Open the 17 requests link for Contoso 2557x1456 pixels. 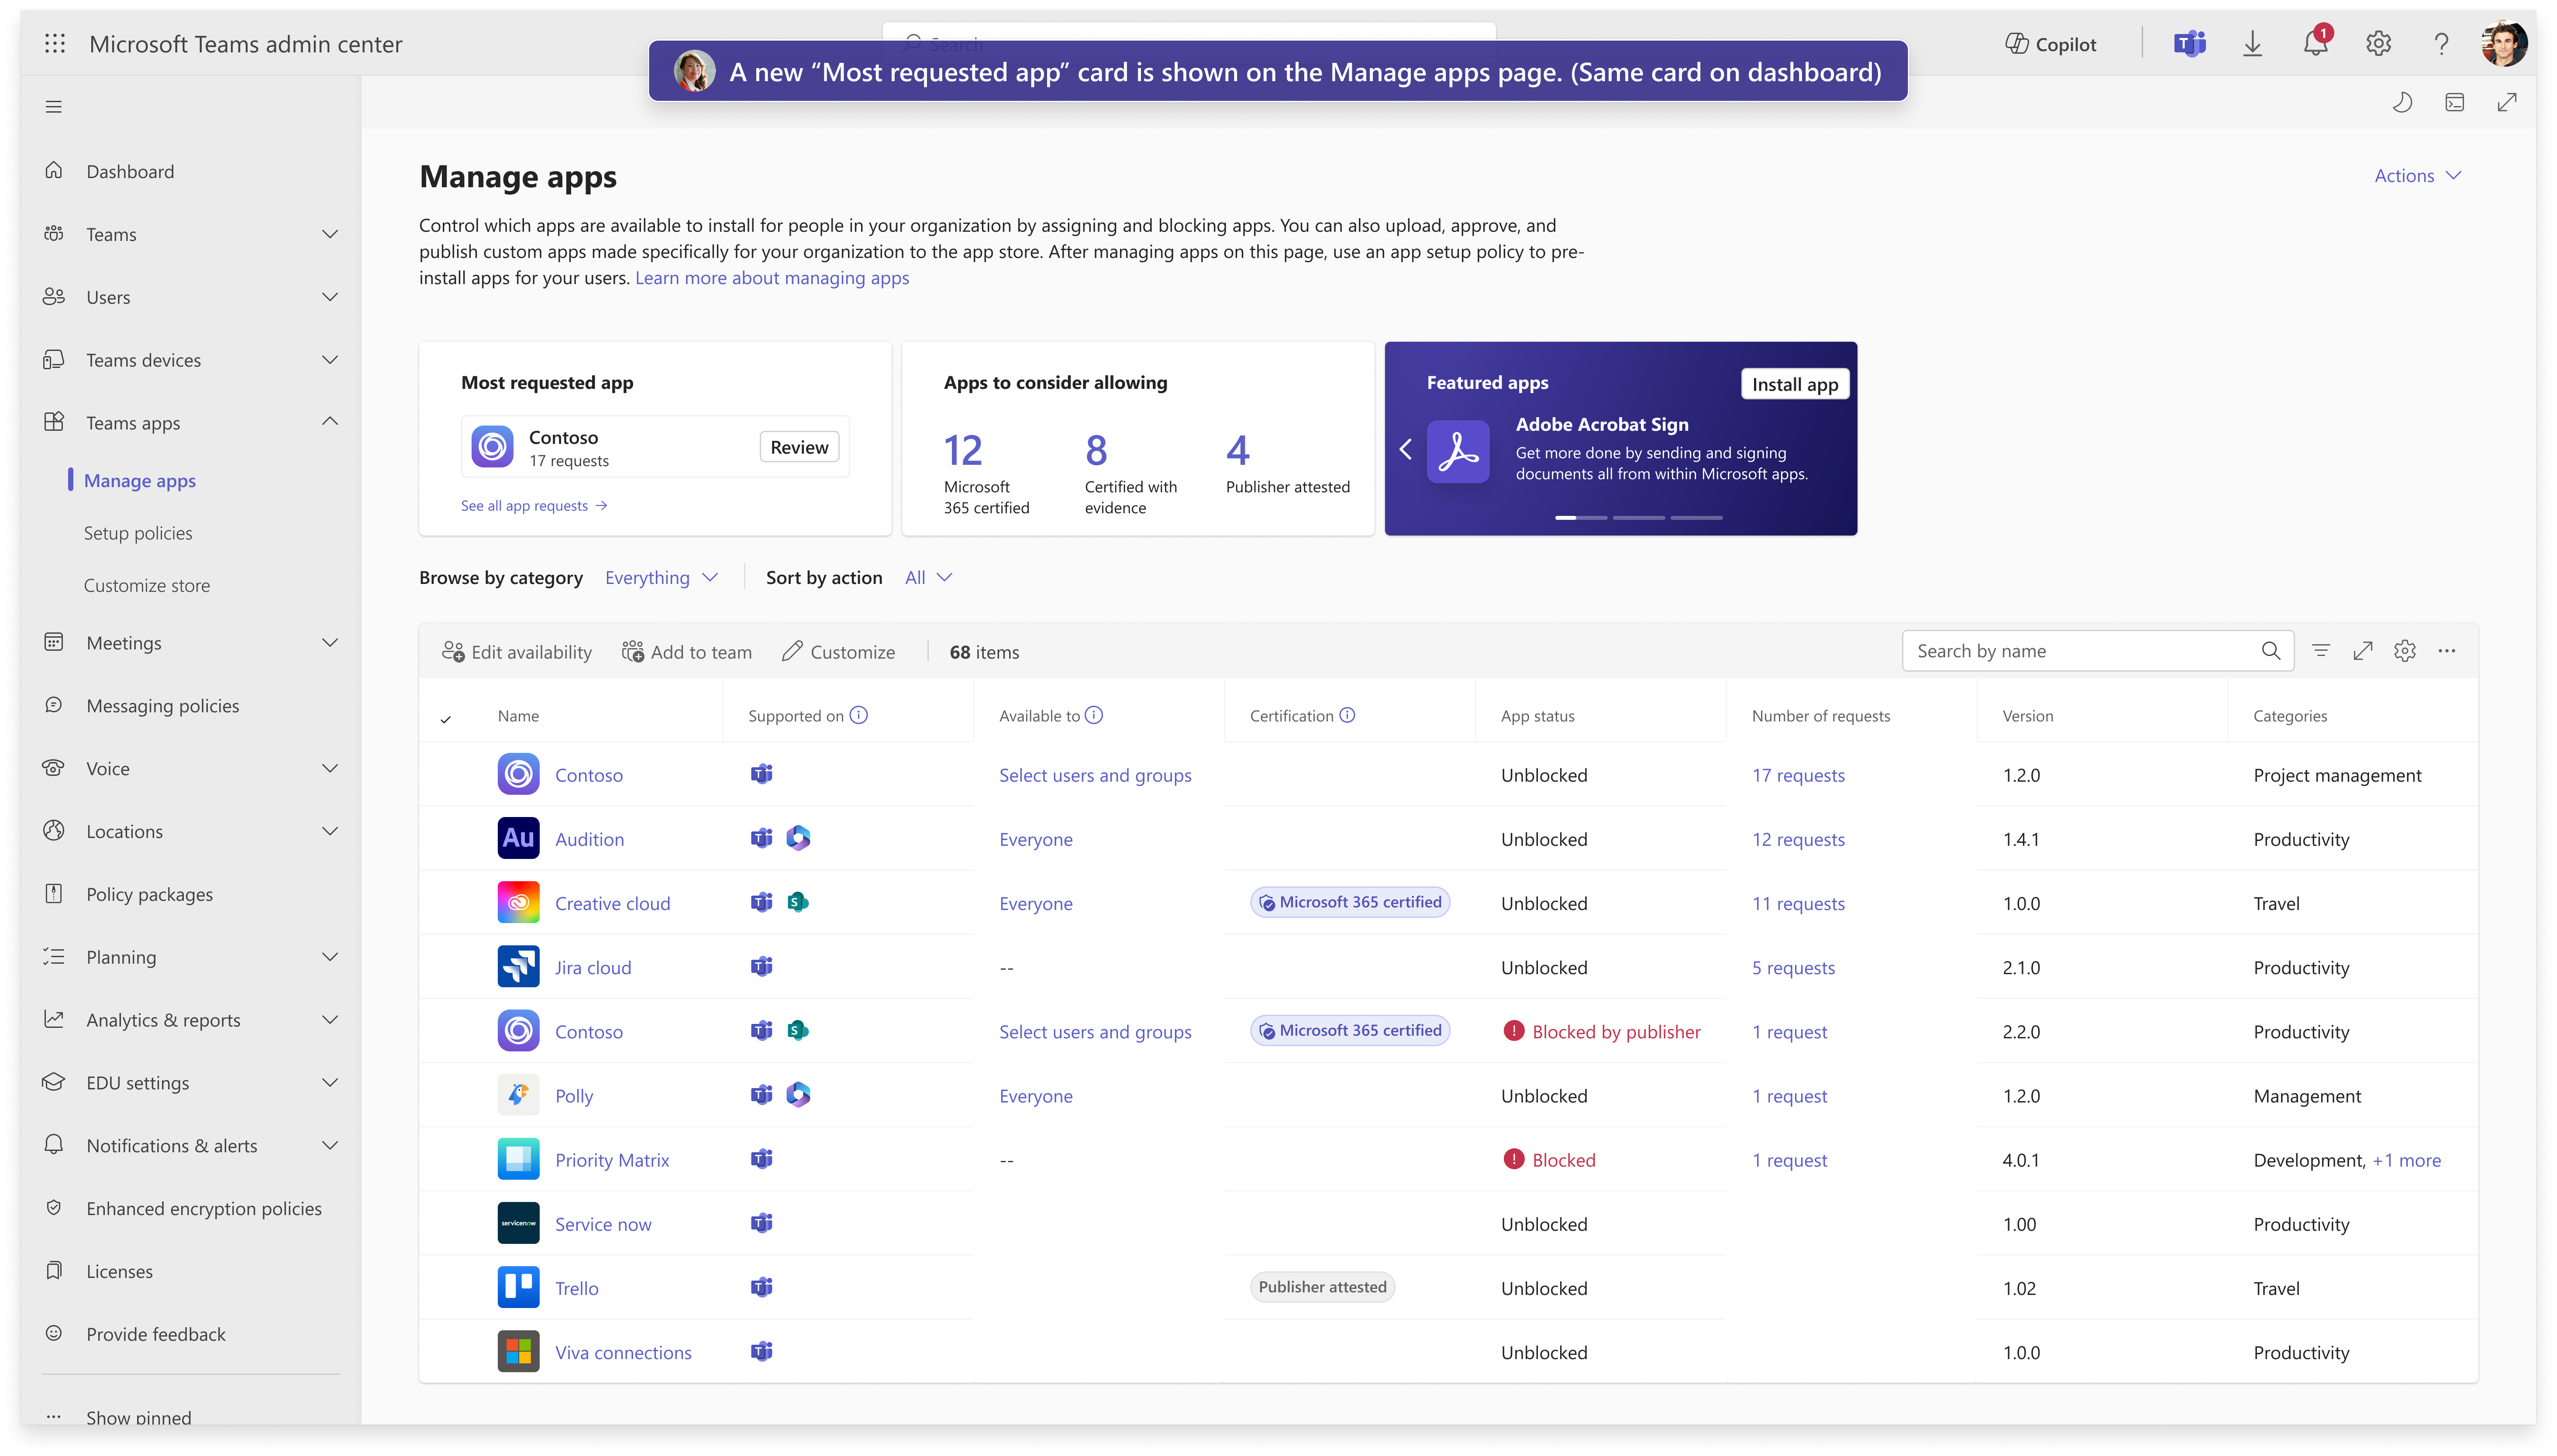[1798, 775]
